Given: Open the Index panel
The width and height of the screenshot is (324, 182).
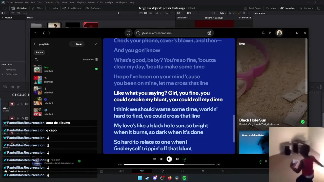Looking at the screenshot, I should [53, 8].
